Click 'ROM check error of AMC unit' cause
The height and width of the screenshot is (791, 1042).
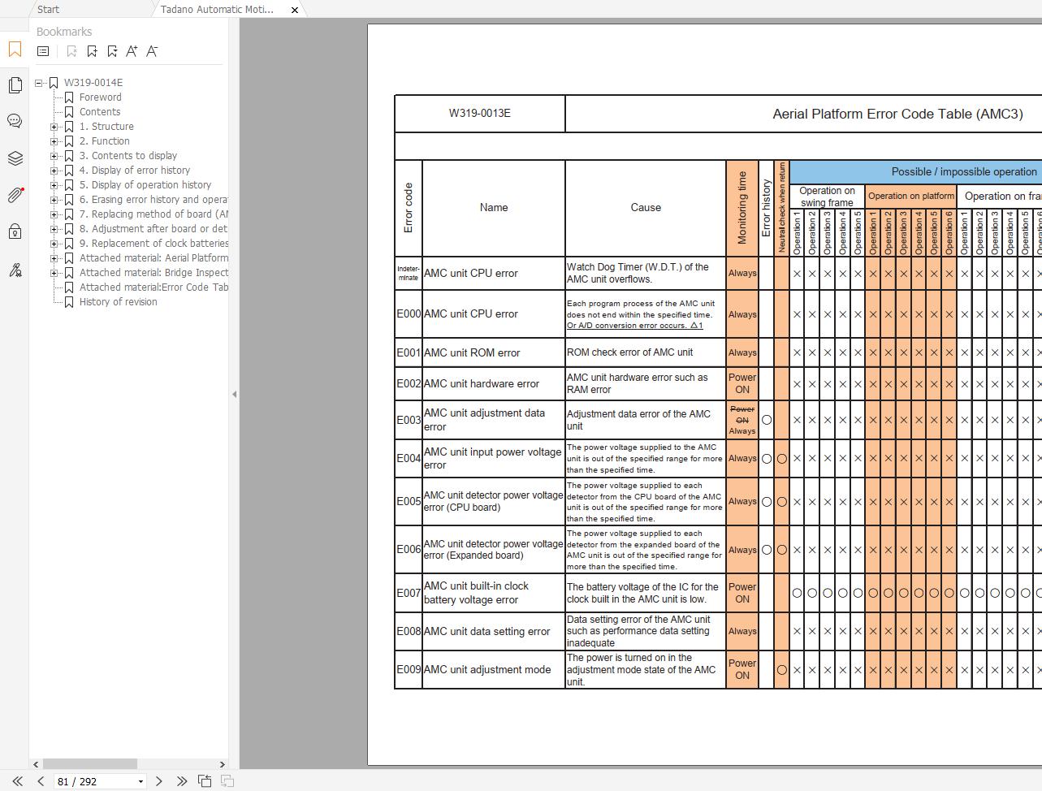(x=646, y=353)
